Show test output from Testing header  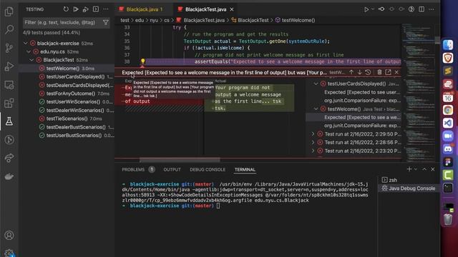pyautogui.click(x=95, y=9)
